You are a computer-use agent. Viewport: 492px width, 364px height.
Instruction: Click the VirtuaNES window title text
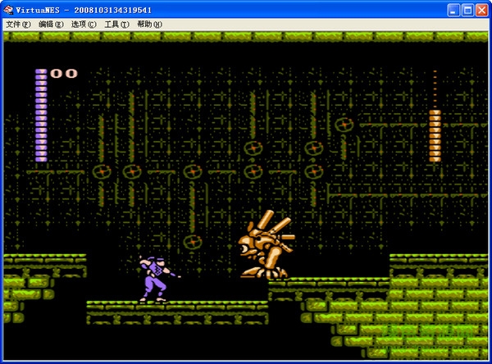pyautogui.click(x=84, y=11)
